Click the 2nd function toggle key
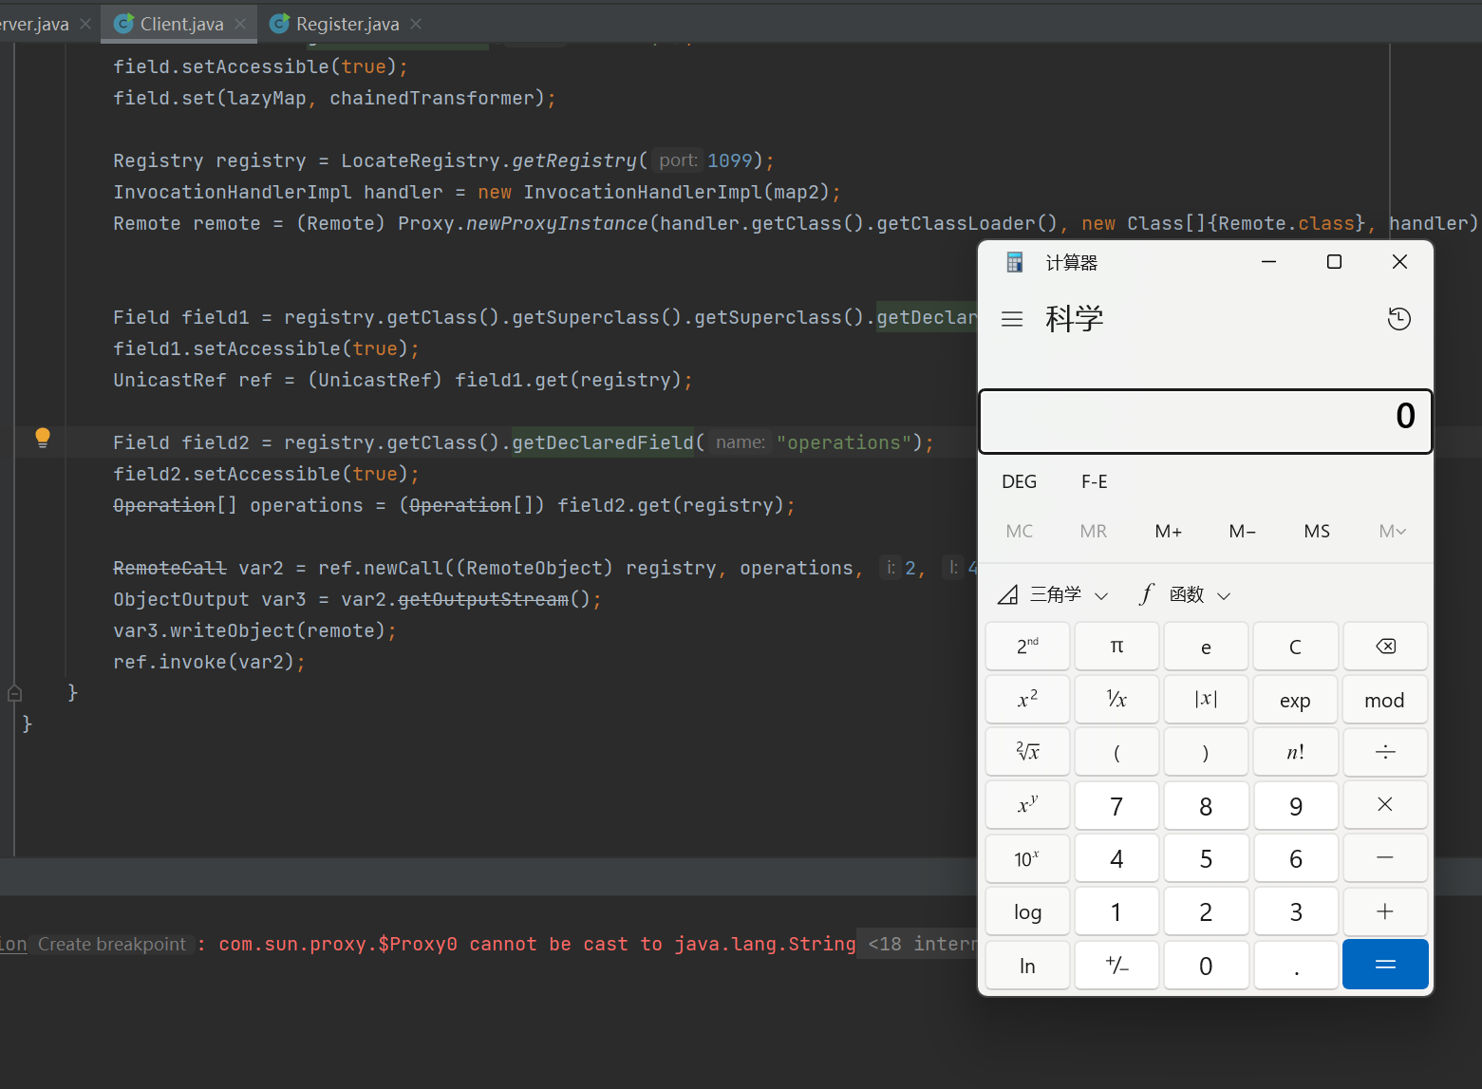Image resolution: width=1482 pixels, height=1089 pixels. pos(1027,647)
